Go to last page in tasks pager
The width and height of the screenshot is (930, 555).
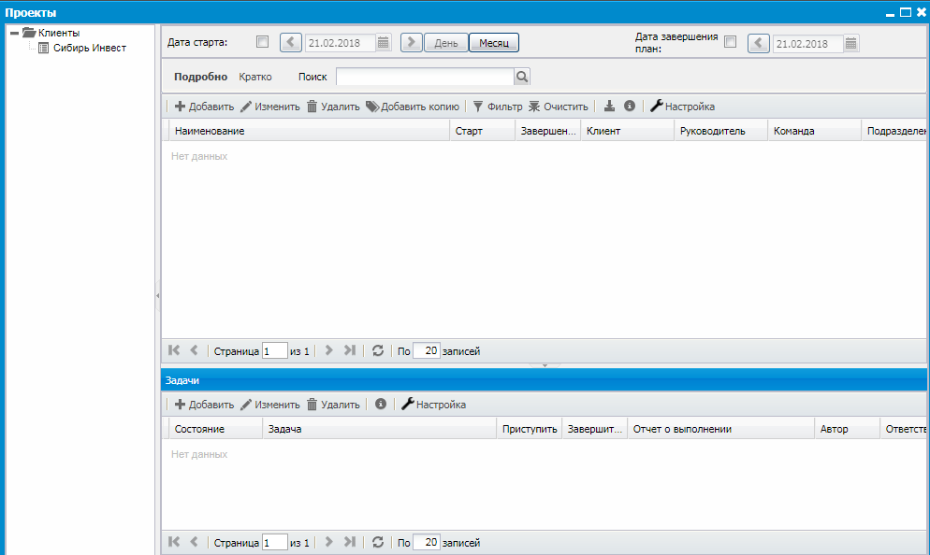350,541
